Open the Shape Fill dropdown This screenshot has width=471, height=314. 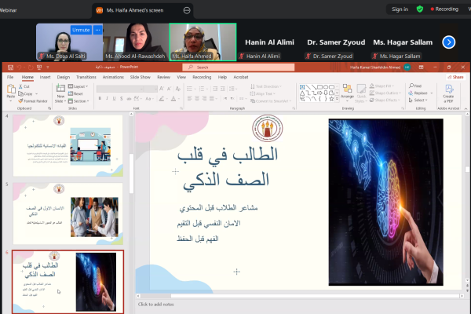382,86
